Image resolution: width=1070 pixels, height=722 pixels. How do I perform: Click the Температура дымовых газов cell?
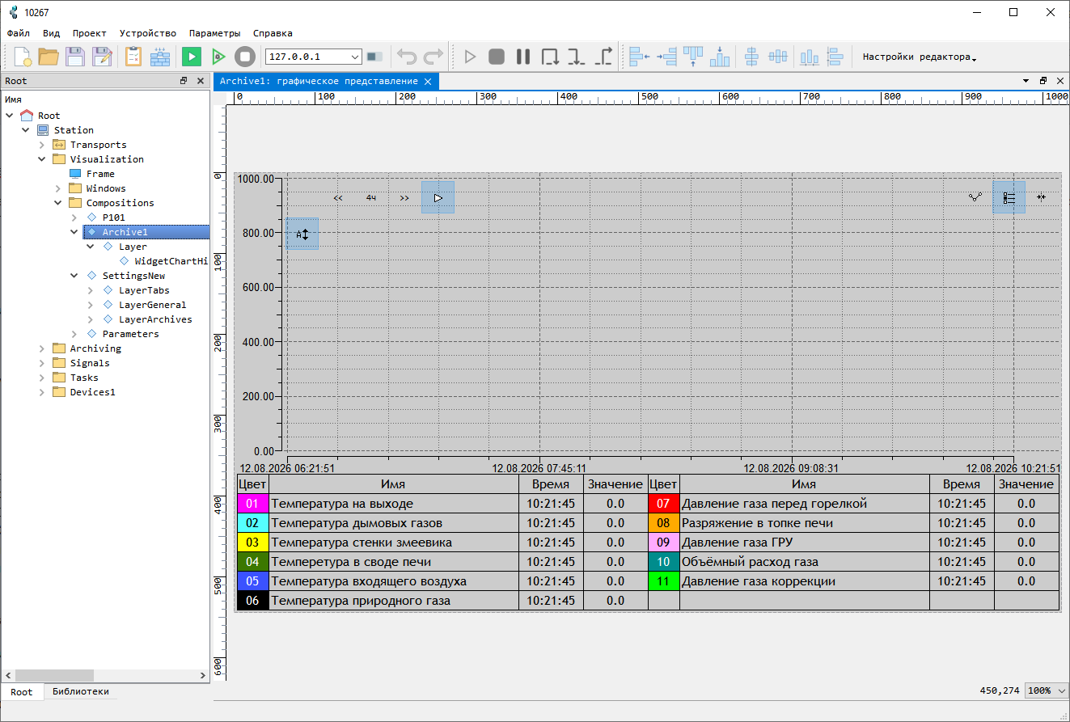[x=393, y=523]
